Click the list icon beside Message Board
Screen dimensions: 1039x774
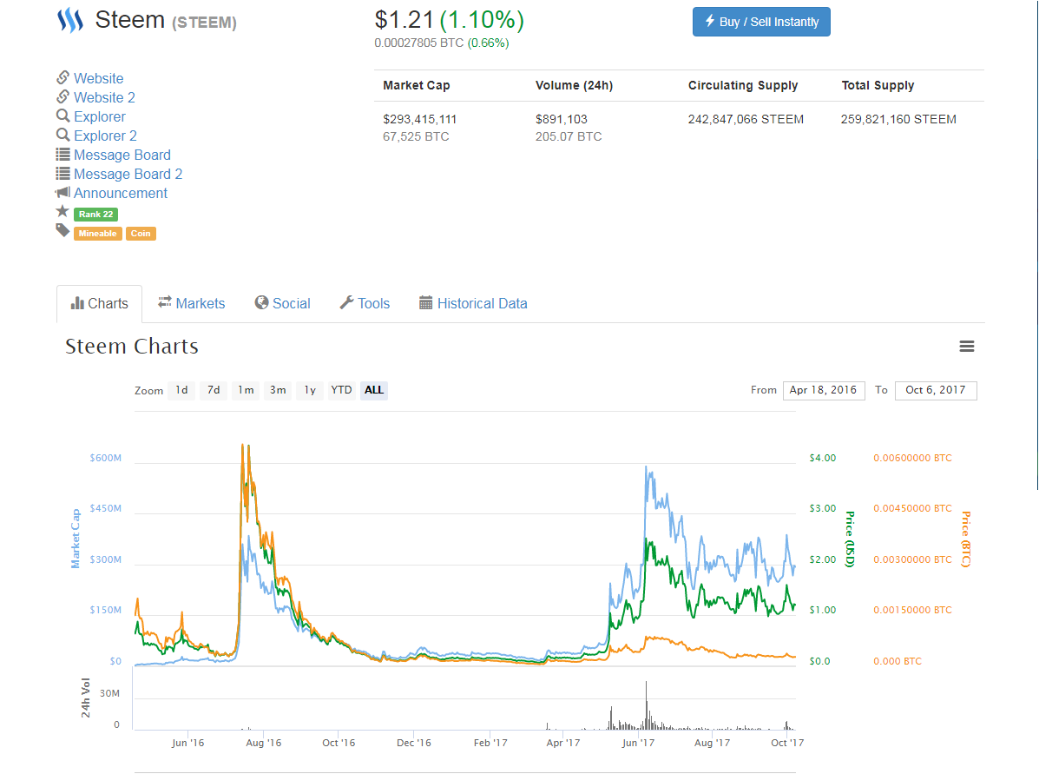tap(63, 155)
